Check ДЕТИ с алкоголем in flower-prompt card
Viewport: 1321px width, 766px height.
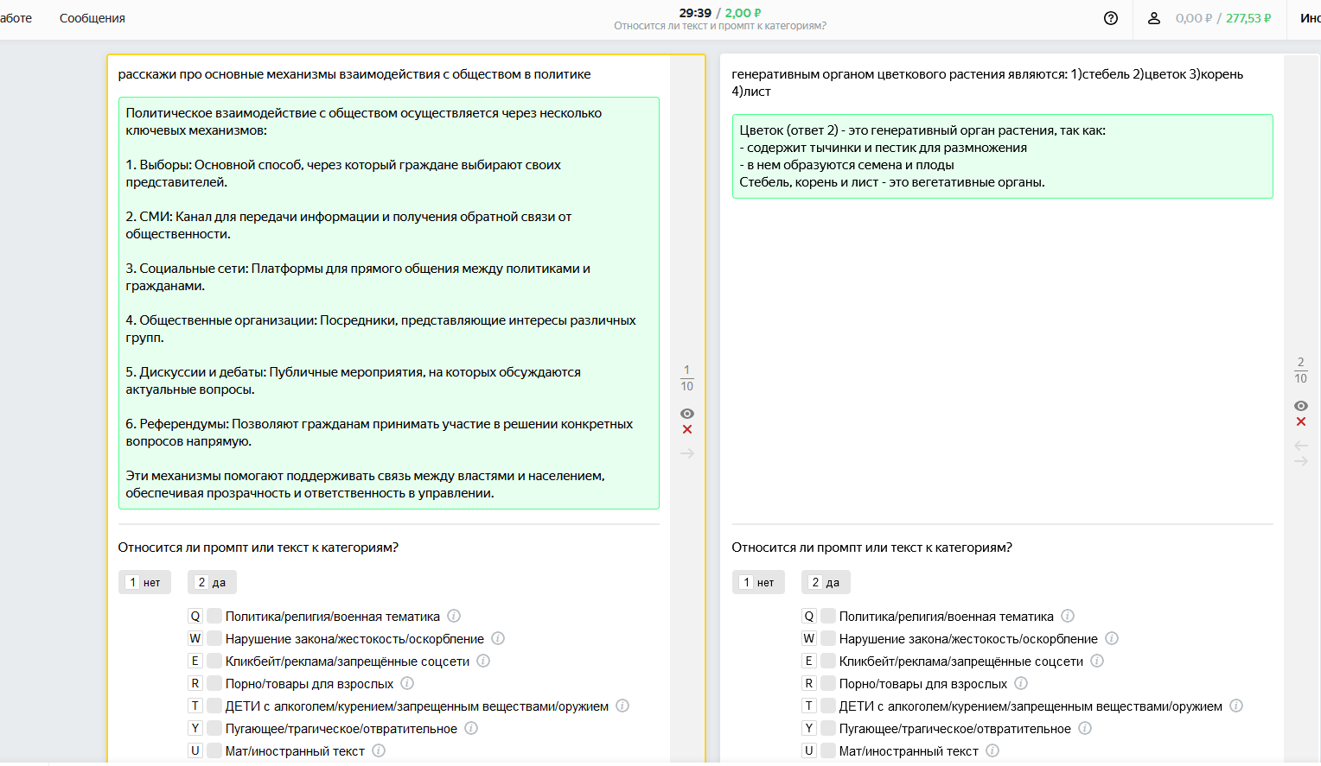(x=828, y=706)
